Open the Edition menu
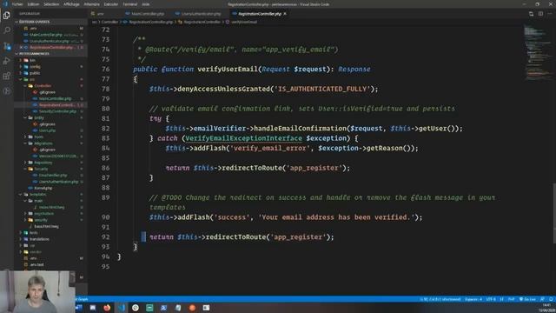The height and width of the screenshot is (313, 556). [33, 4]
